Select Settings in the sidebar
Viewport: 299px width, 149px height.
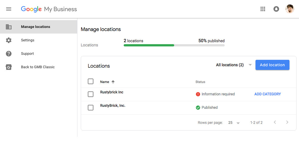tap(27, 40)
